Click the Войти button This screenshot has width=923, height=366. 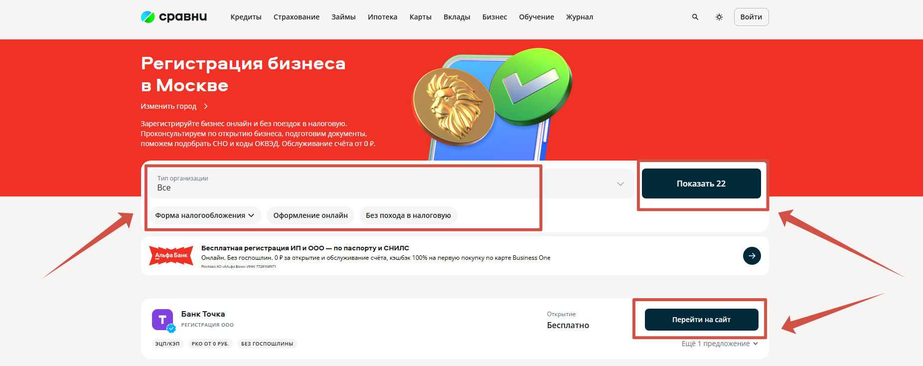[751, 17]
